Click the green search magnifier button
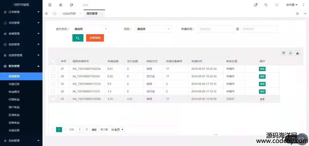The height and width of the screenshot is (146, 309). click(78, 38)
